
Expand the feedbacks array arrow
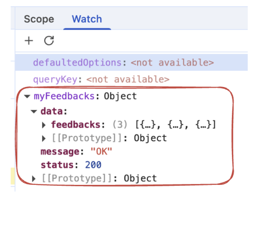(44, 125)
